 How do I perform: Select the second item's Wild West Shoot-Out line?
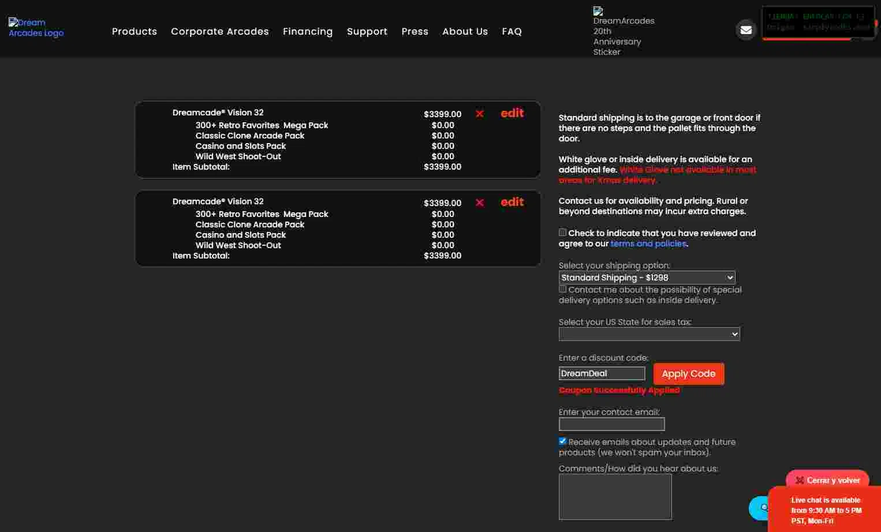(x=238, y=245)
